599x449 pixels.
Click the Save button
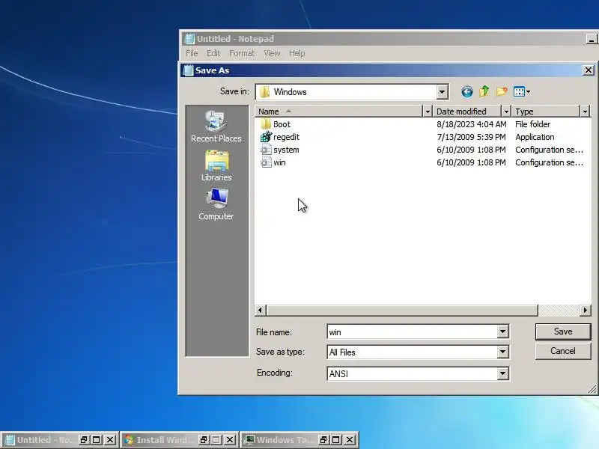[x=563, y=332]
